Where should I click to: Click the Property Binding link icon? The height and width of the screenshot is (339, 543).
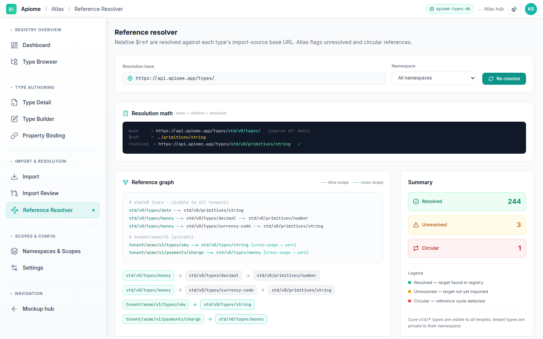pyautogui.click(x=14, y=136)
